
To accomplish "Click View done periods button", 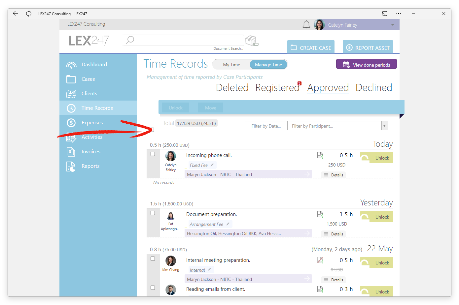I will (x=367, y=65).
